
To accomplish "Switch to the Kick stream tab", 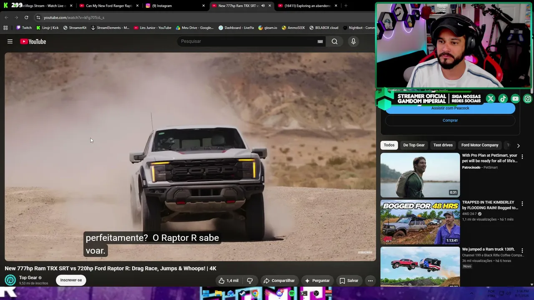I will coord(38,6).
